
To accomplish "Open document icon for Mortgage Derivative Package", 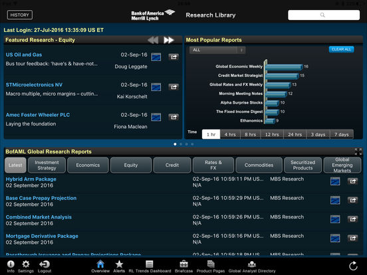I will [335, 238].
